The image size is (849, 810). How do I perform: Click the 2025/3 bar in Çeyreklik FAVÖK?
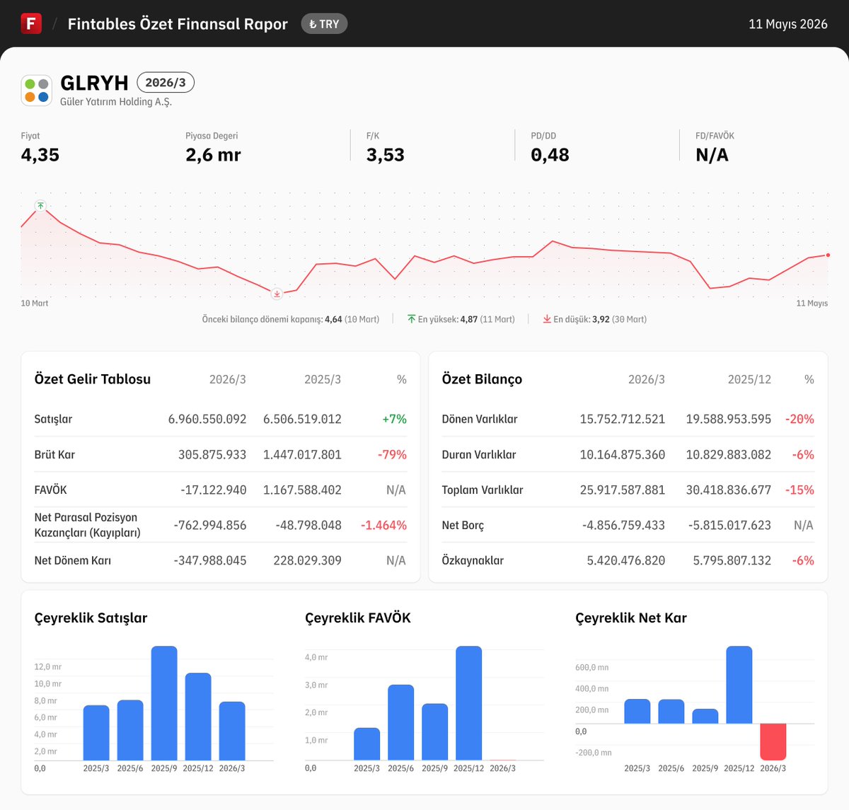(x=367, y=744)
